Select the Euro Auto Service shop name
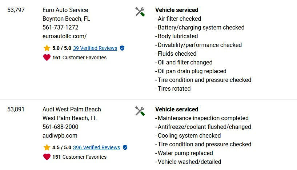Image resolution: width=297 pixels, height=170 pixels. click(65, 10)
